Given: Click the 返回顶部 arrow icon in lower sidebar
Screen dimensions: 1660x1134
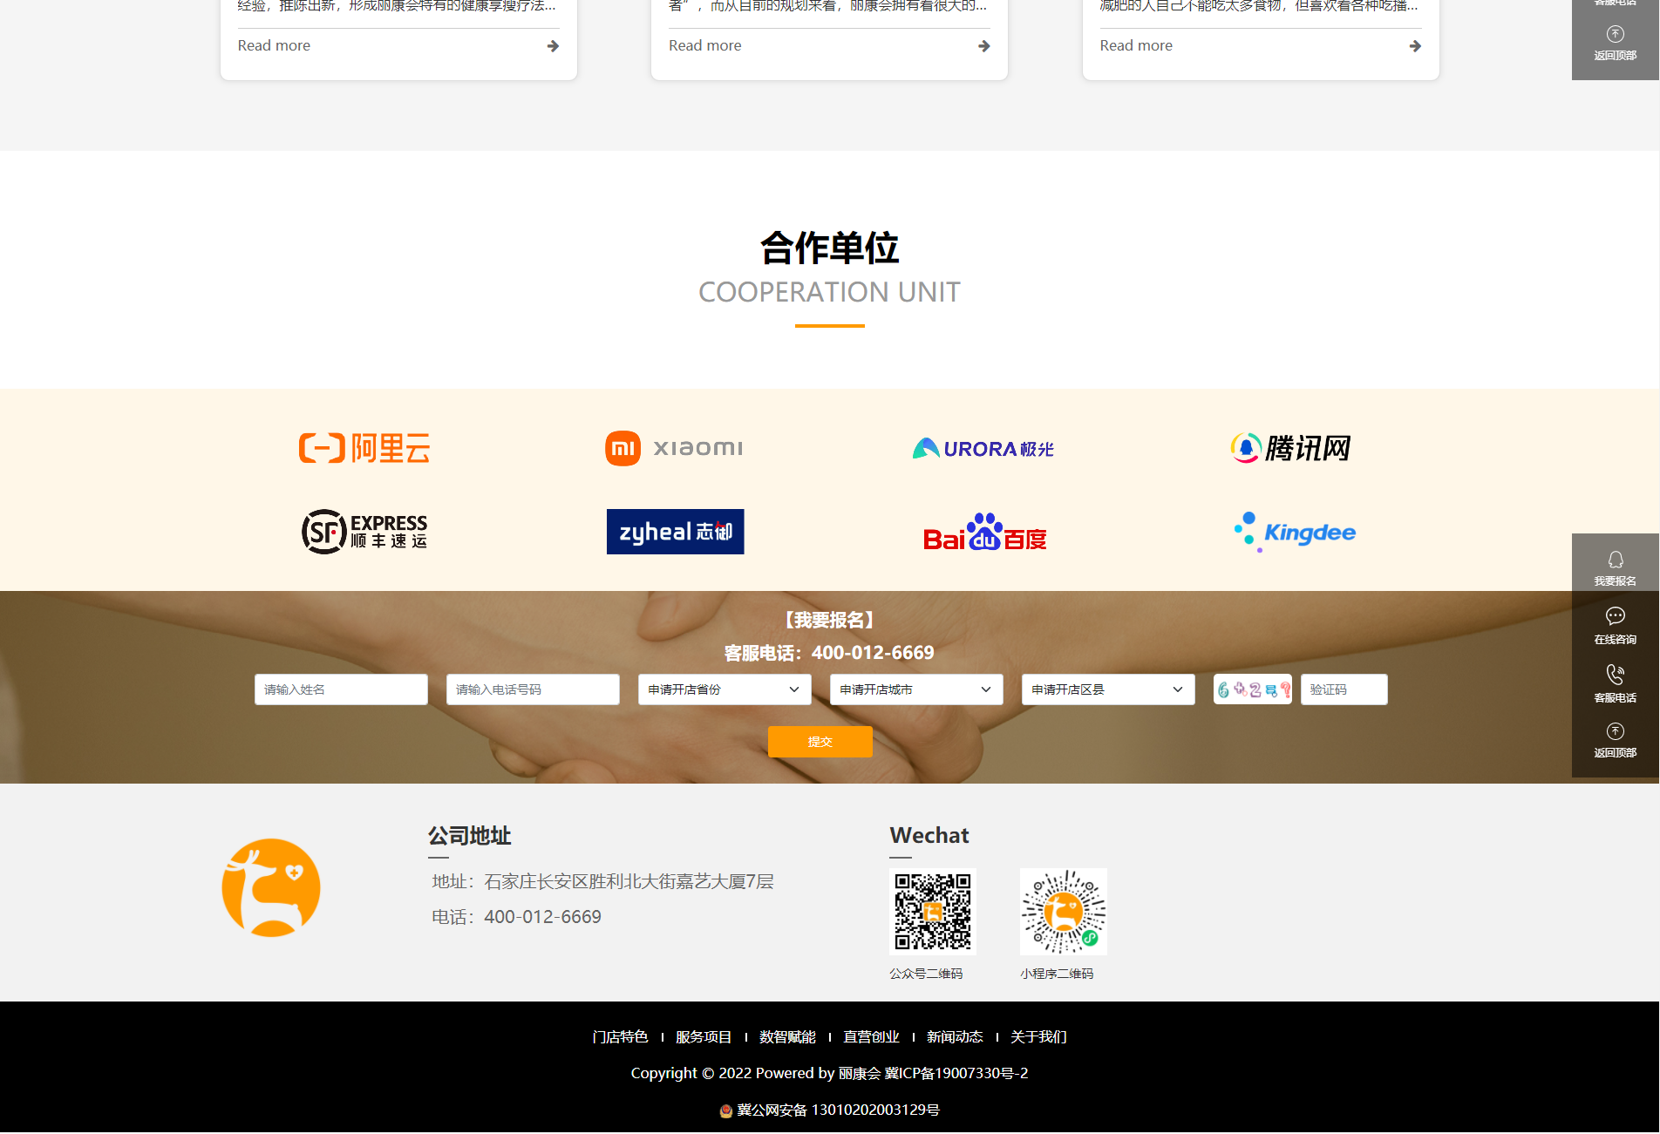Looking at the screenshot, I should pyautogui.click(x=1615, y=732).
